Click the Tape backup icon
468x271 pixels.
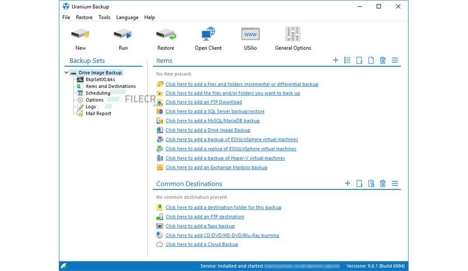[160, 226]
